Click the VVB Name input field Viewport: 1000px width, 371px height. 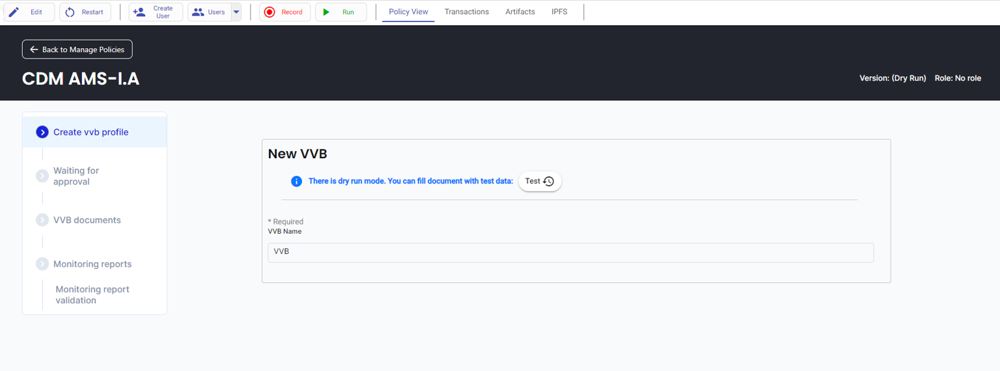tap(570, 253)
